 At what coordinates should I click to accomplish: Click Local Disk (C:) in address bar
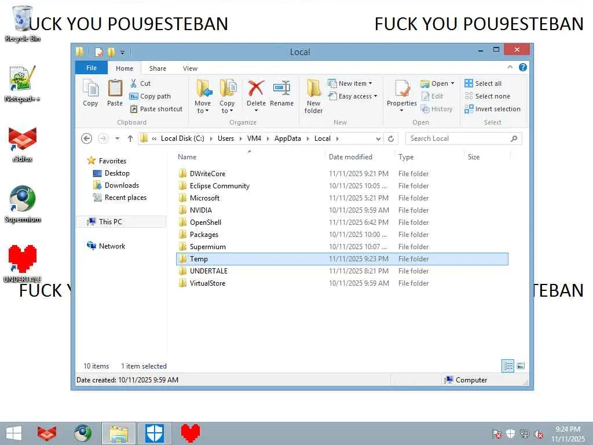click(182, 138)
